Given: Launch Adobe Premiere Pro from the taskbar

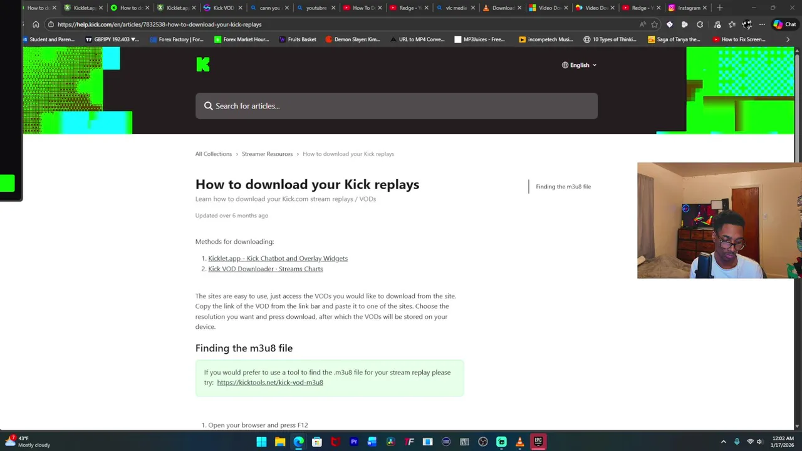Looking at the screenshot, I should coord(354,442).
